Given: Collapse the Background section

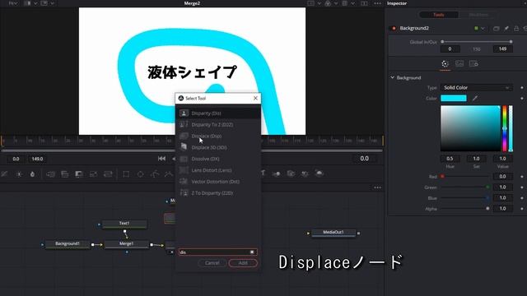Looking at the screenshot, I should 392,77.
